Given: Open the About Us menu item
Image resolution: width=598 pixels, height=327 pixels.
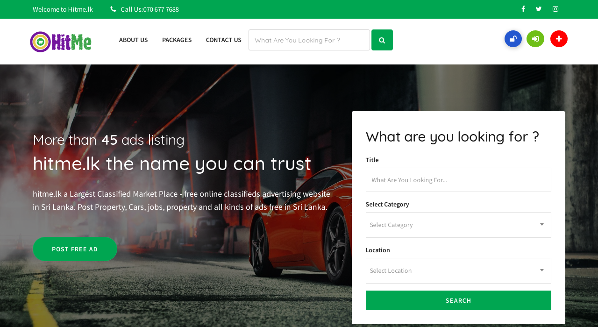Looking at the screenshot, I should (x=134, y=40).
